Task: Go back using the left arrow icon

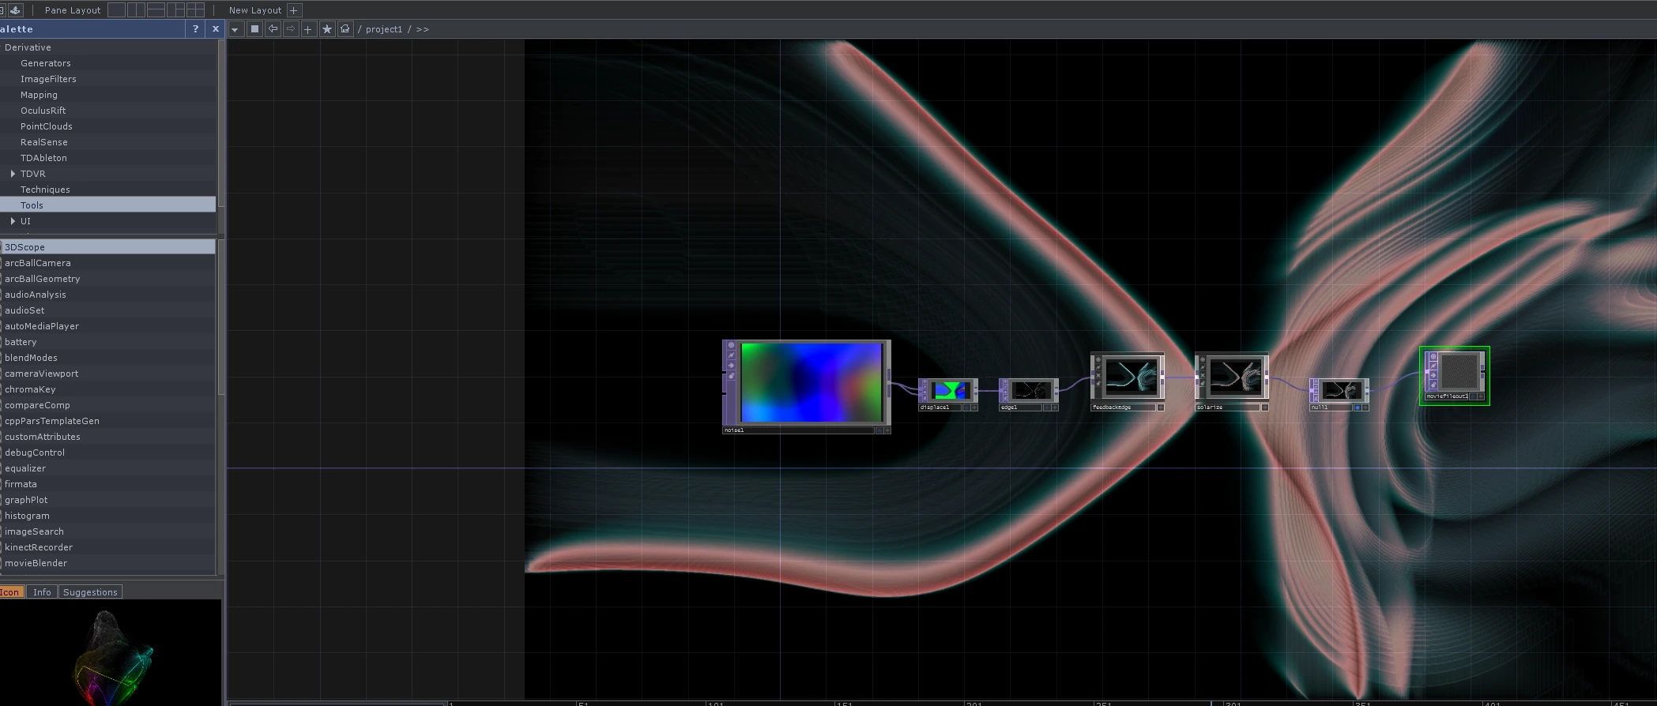Action: point(273,29)
